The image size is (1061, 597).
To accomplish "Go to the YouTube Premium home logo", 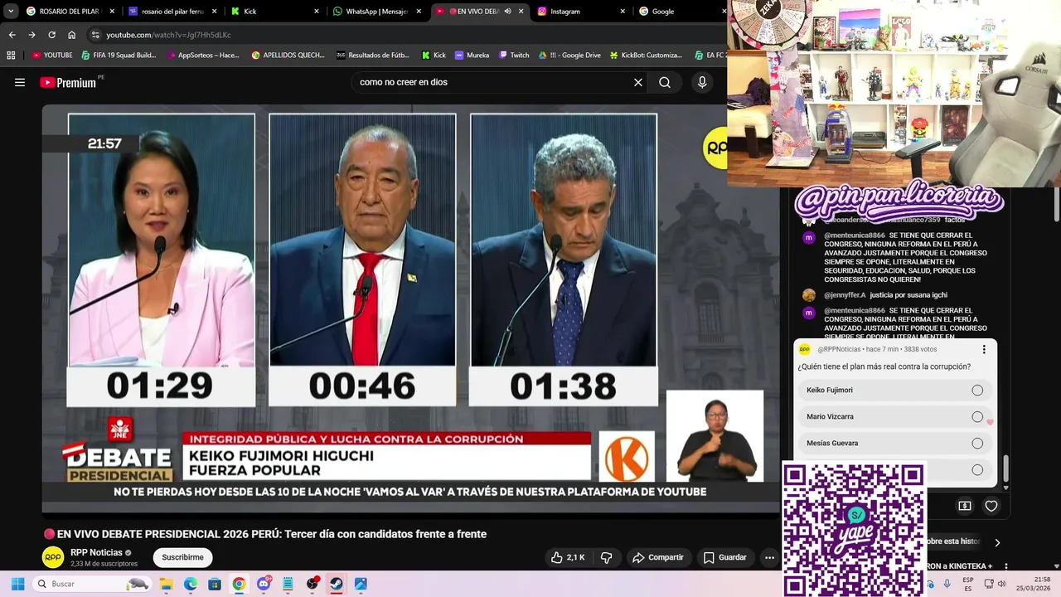I will pos(68,82).
